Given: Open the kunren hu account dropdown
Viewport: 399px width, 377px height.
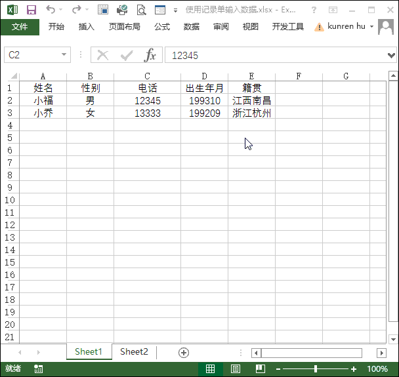Looking at the screenshot, I should point(371,27).
